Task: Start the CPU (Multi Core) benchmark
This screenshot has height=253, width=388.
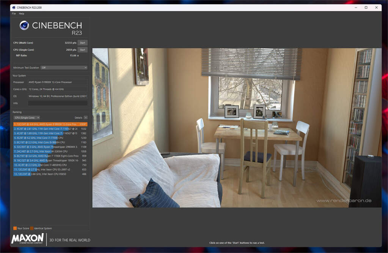Action: click(x=82, y=43)
